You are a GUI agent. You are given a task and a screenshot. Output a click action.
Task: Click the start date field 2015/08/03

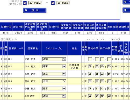[35, 3]
